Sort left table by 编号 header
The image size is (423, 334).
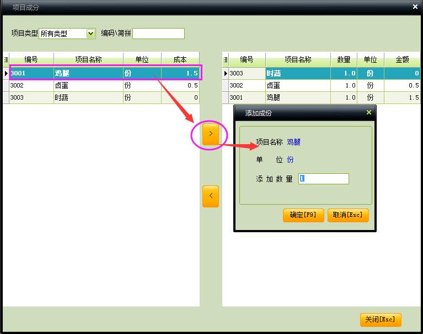(31, 59)
